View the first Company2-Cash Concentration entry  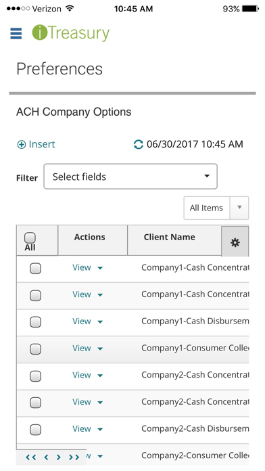[x=82, y=375]
